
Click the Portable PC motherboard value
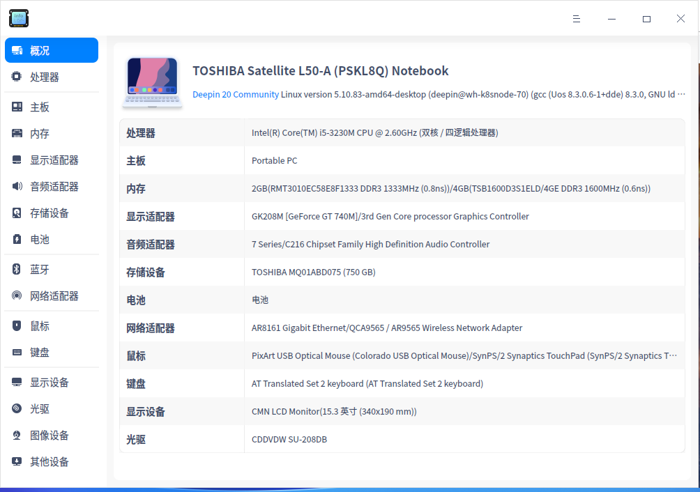(275, 160)
